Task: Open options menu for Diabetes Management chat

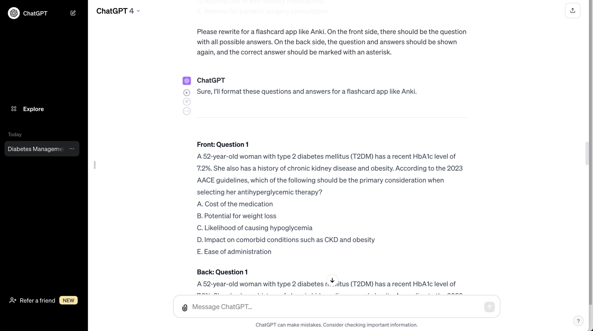Action: [72, 149]
